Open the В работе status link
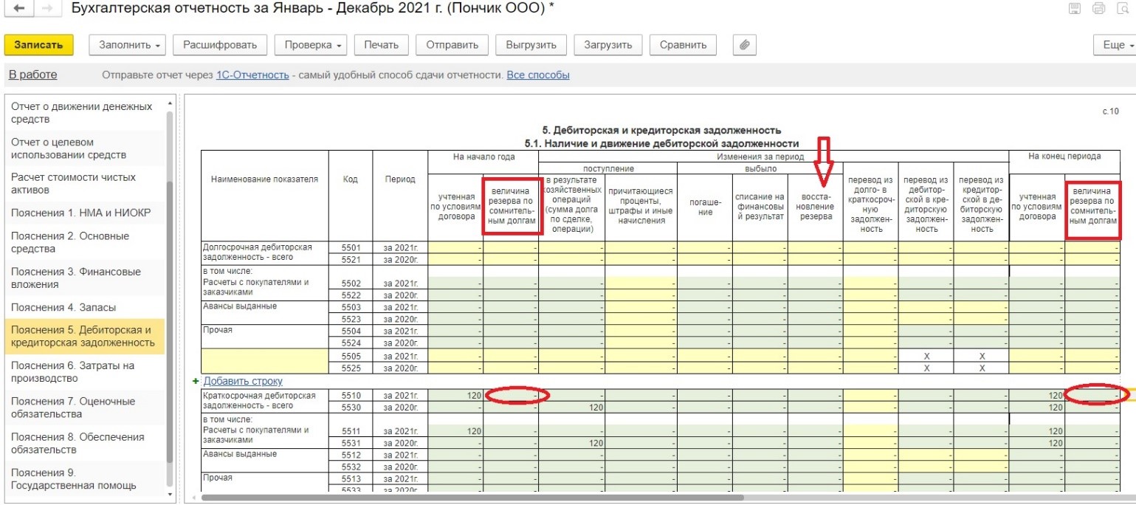This screenshot has width=1136, height=505. coord(32,75)
